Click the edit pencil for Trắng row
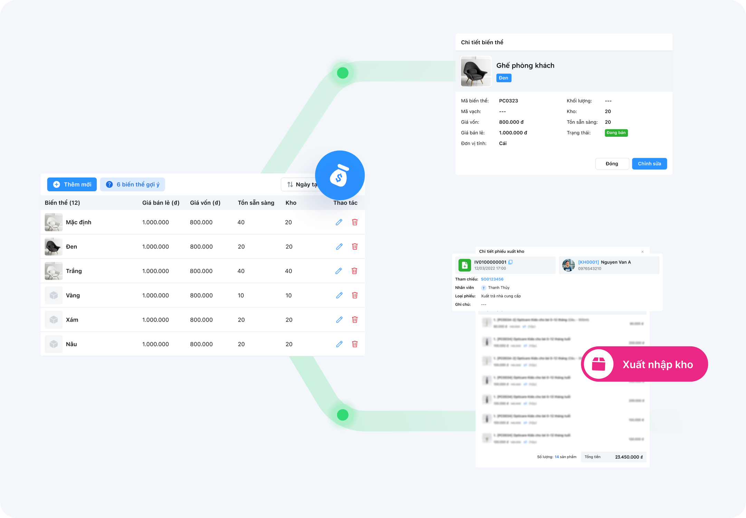This screenshot has width=746, height=518. tap(339, 271)
